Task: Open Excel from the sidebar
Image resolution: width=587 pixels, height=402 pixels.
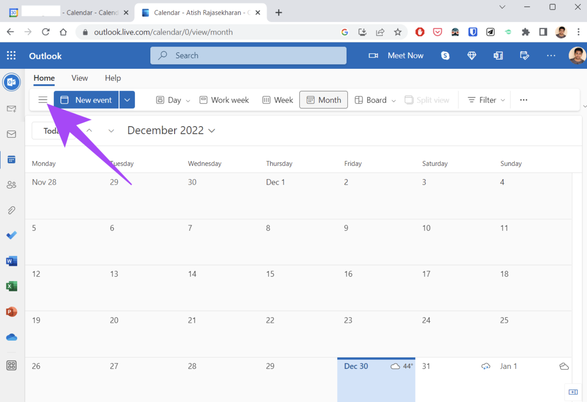Action: click(x=12, y=286)
